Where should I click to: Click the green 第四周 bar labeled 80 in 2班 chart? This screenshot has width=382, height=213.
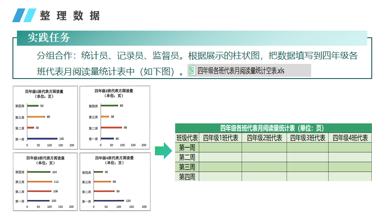[109, 106]
